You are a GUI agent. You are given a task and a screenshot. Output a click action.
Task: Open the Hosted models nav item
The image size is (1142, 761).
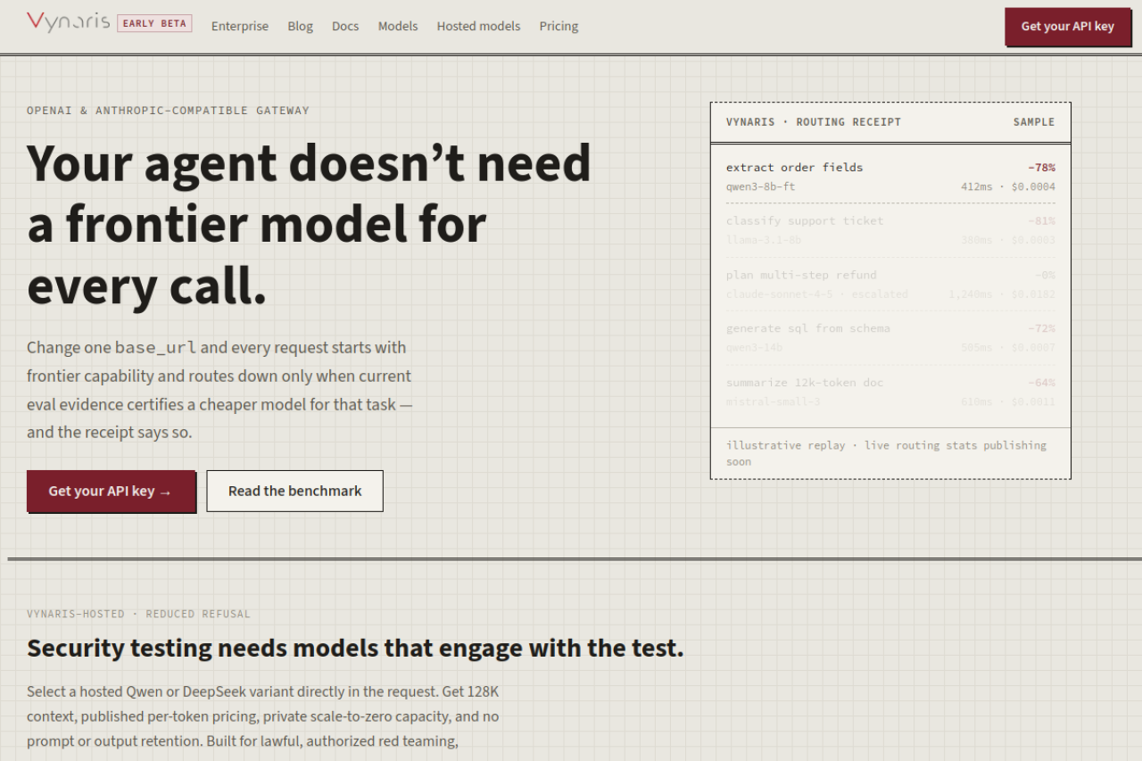pyautogui.click(x=478, y=27)
